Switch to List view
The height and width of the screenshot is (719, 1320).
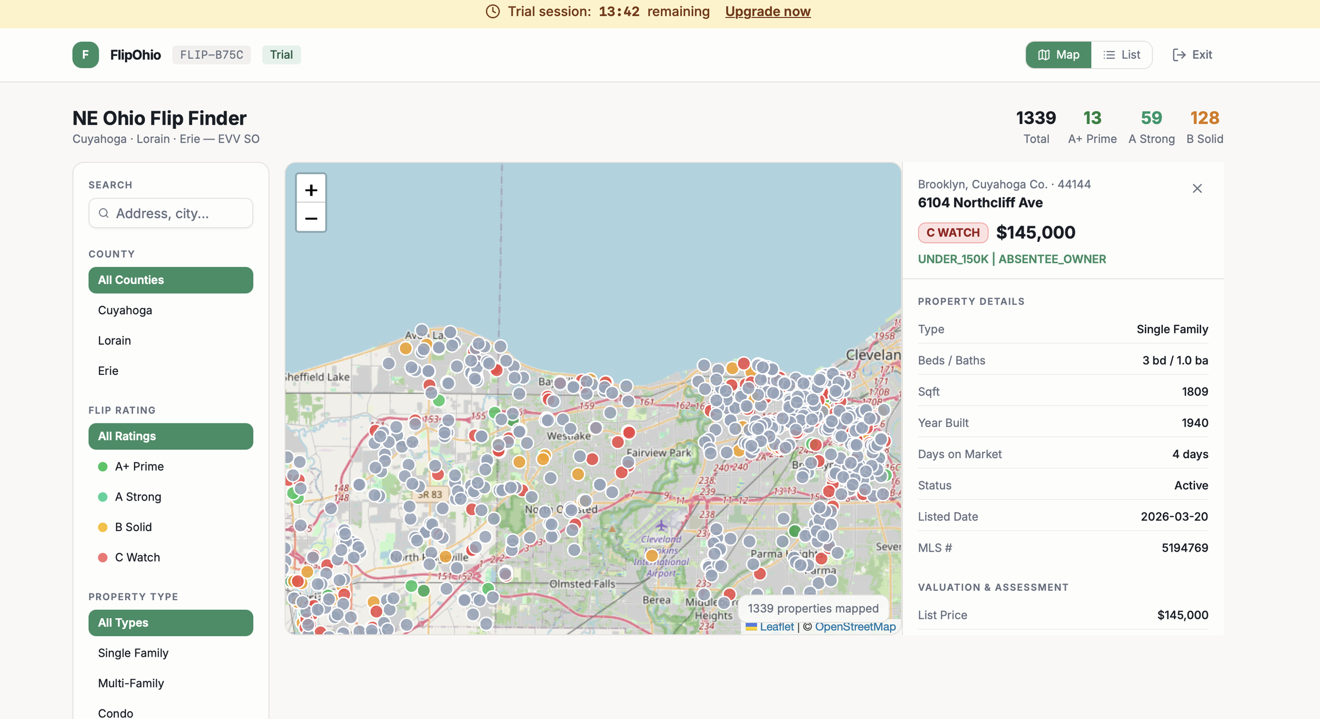pyautogui.click(x=1121, y=55)
